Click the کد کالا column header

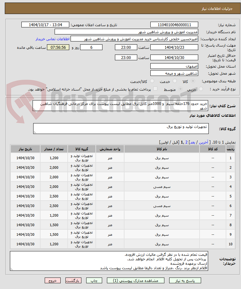tap(213, 149)
